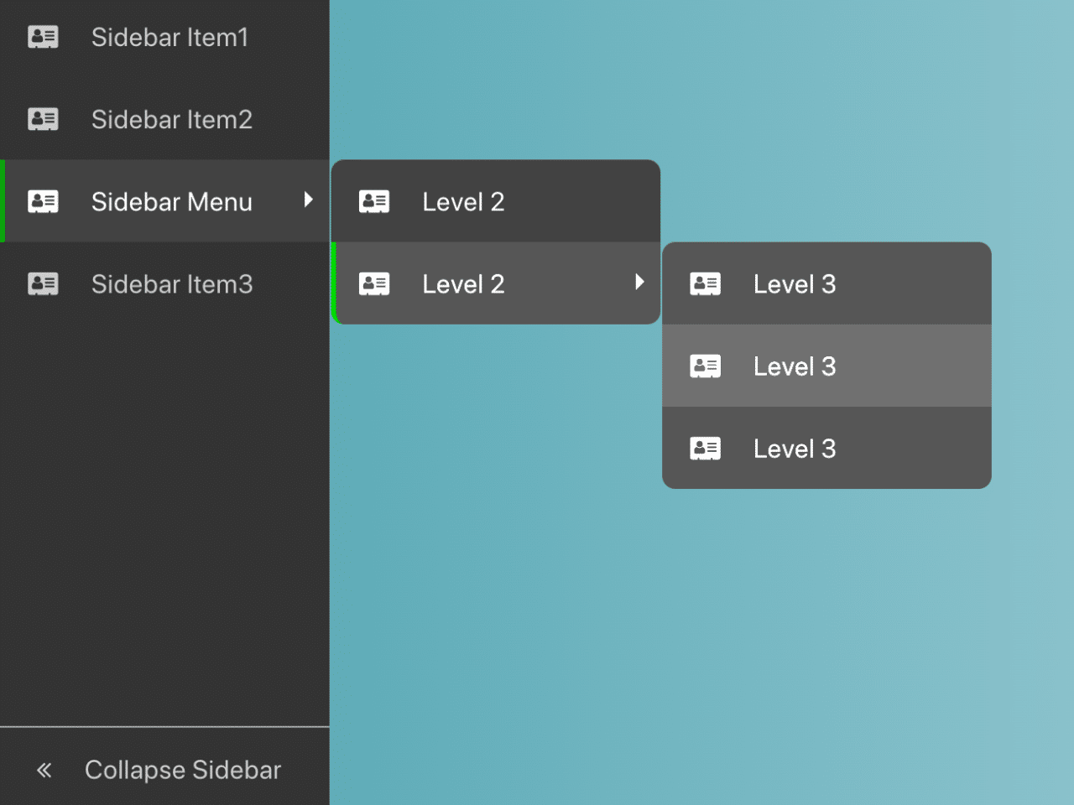Click the ID card icon beside Sidebar Item1
Image resolution: width=1074 pixels, height=805 pixels.
(x=43, y=37)
